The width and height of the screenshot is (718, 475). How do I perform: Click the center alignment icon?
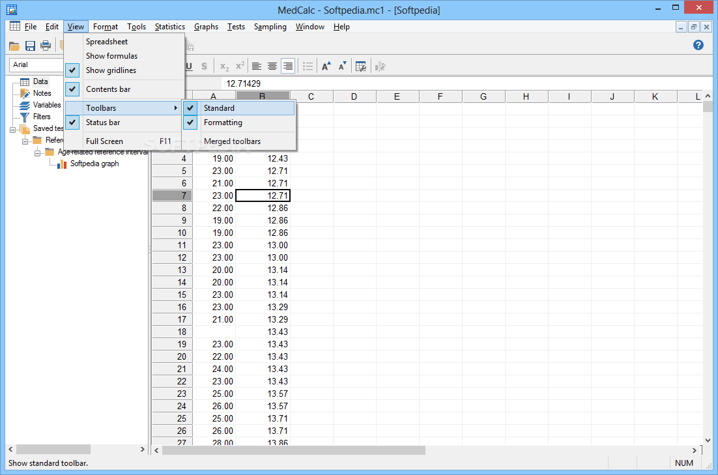coord(272,67)
